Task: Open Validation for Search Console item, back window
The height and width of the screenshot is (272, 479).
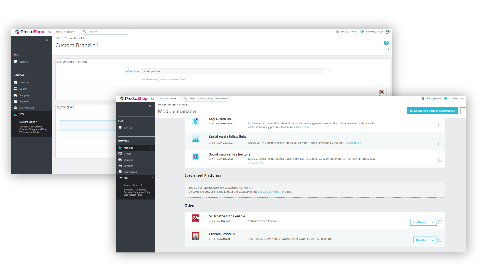Action: [33, 129]
